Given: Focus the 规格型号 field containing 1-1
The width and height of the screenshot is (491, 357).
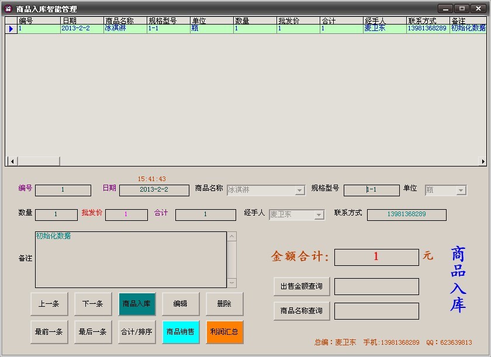Looking at the screenshot, I should [371, 190].
